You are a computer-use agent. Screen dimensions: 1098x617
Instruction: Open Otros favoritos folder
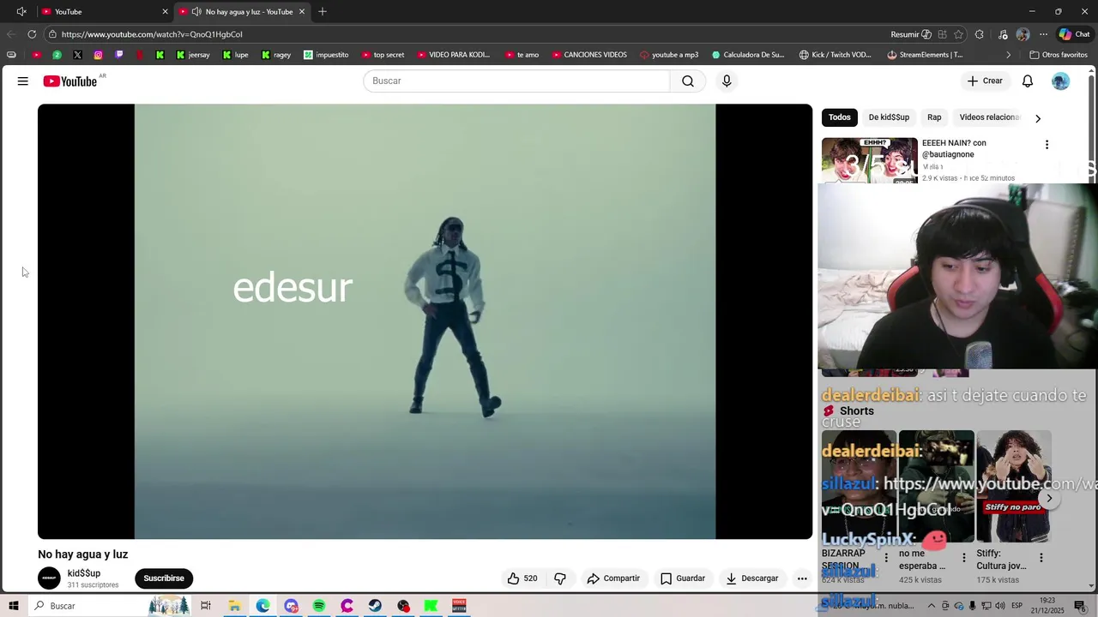(x=1059, y=55)
